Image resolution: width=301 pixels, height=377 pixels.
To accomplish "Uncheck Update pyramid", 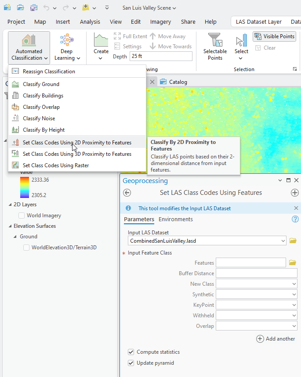I will [x=131, y=363].
